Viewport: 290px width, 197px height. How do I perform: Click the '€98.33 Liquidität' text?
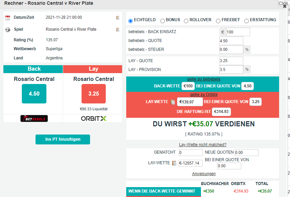click(93, 109)
